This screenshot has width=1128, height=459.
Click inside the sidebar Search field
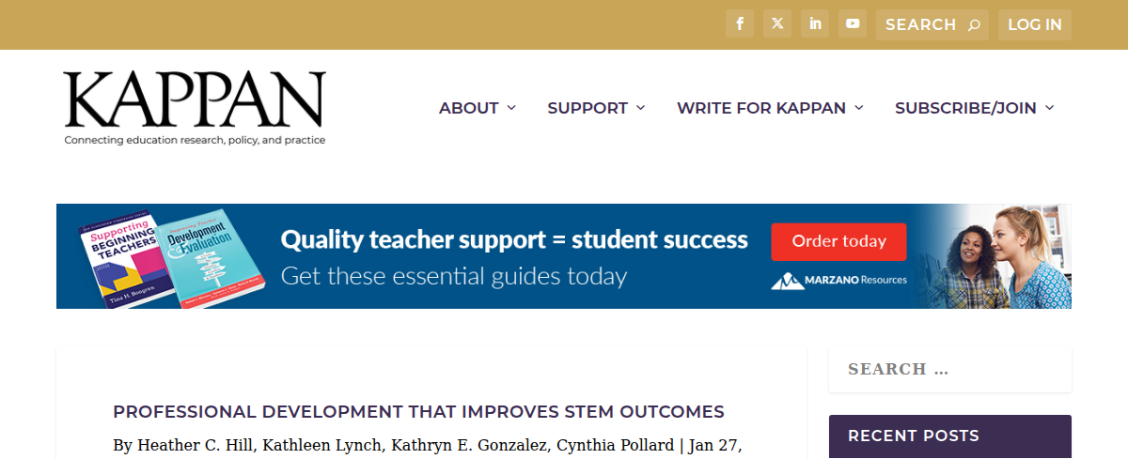pos(949,369)
